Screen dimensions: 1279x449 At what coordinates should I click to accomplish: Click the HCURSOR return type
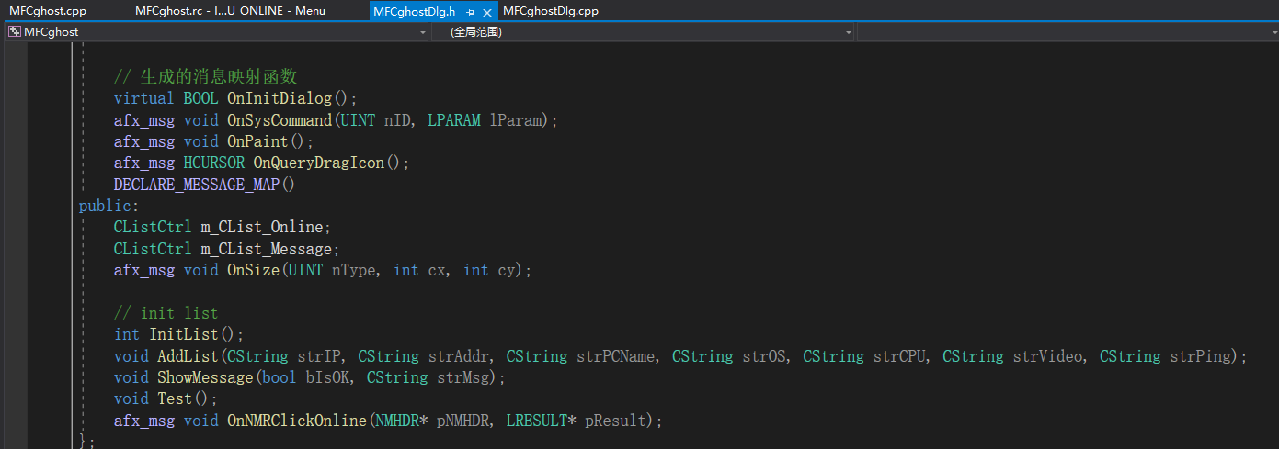click(214, 163)
